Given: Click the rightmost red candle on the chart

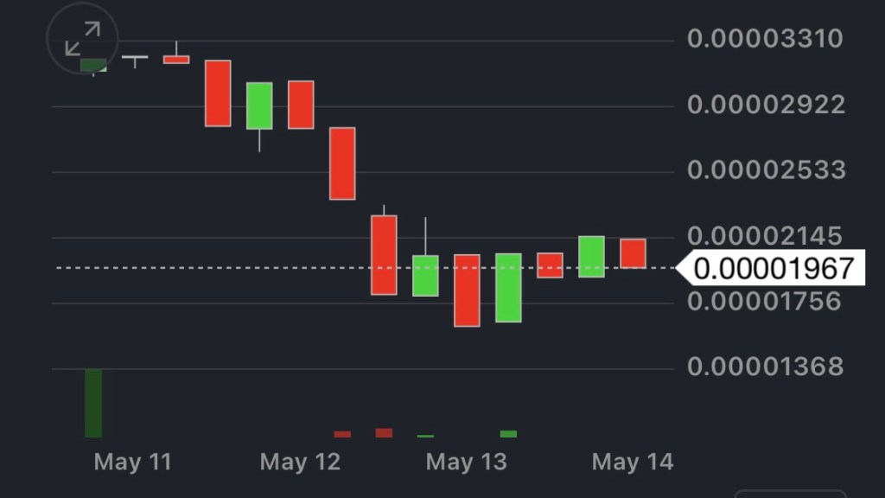Looking at the screenshot, I should (634, 253).
